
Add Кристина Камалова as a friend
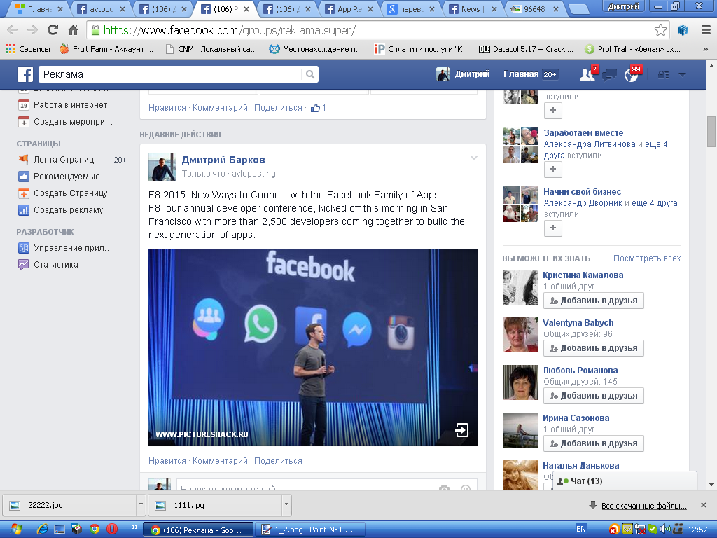[594, 301]
